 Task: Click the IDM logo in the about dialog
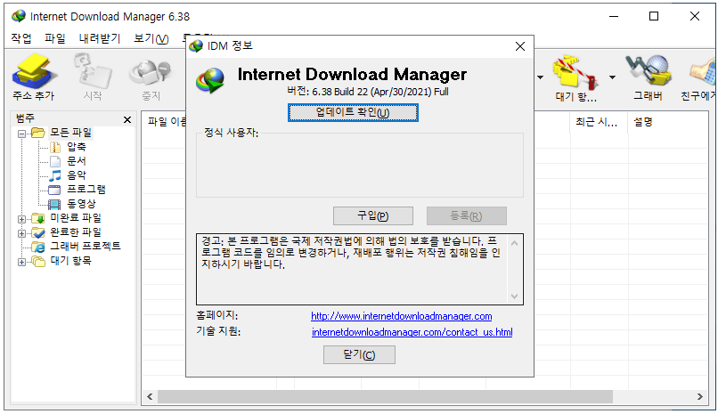[x=210, y=80]
